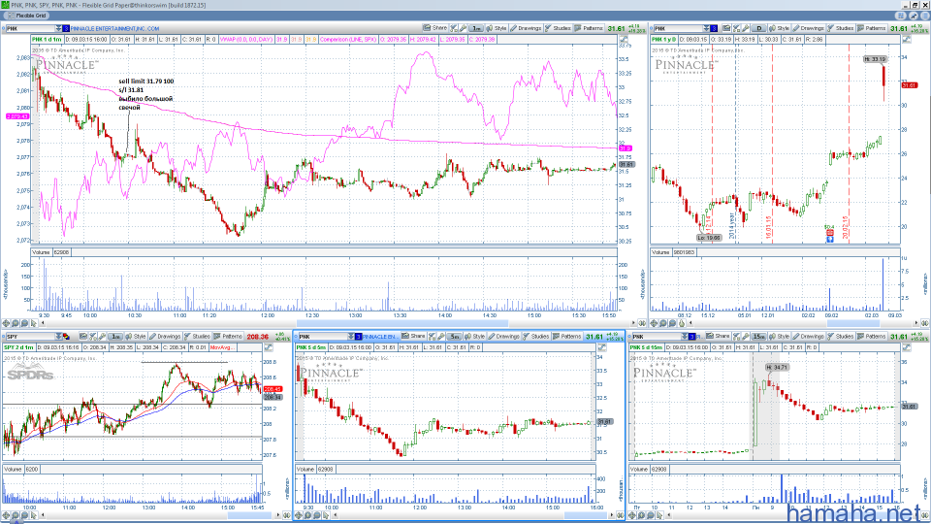Click pan icon below PNK 5m chart
Screen dimensions: 931x524
(x=300, y=515)
